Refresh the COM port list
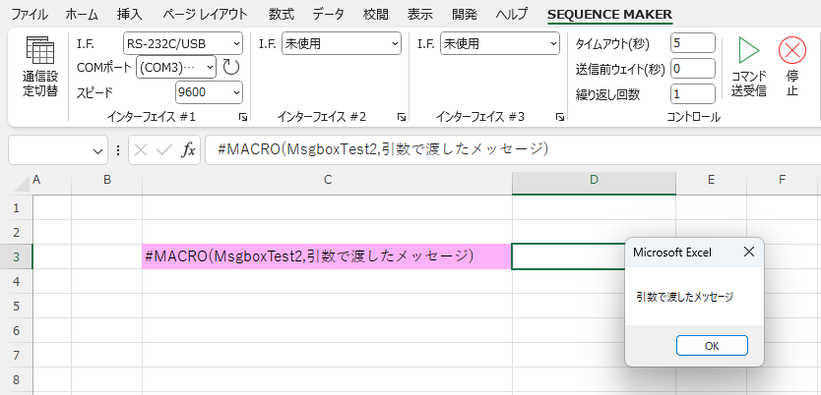The width and height of the screenshot is (821, 395). (231, 67)
